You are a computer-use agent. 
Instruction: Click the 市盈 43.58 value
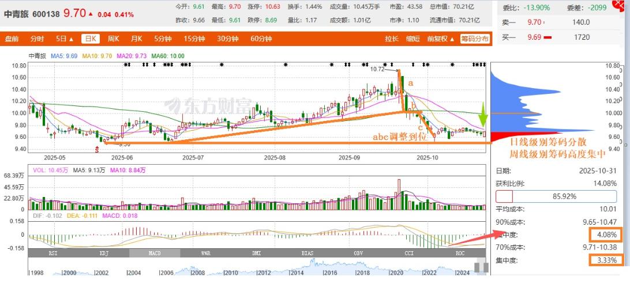[x=414, y=7]
